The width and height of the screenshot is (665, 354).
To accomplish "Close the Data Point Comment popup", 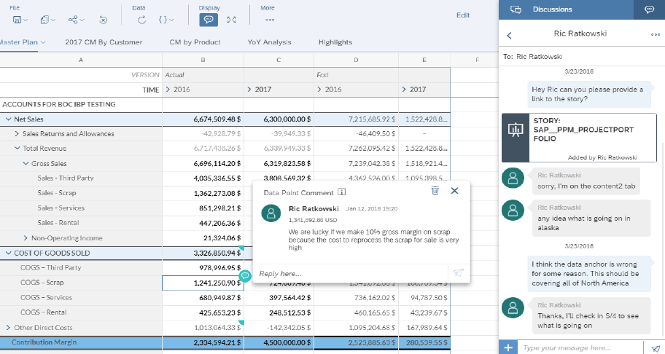I will coord(454,191).
